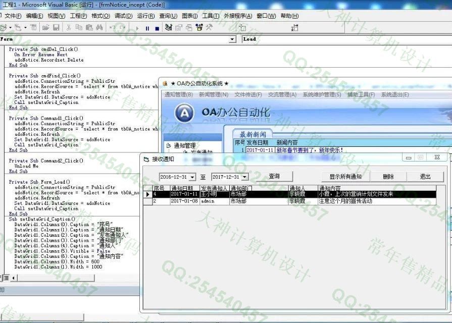The height and width of the screenshot is (323, 452).
Task: Pause execution with the Break icon
Action: coord(147,28)
